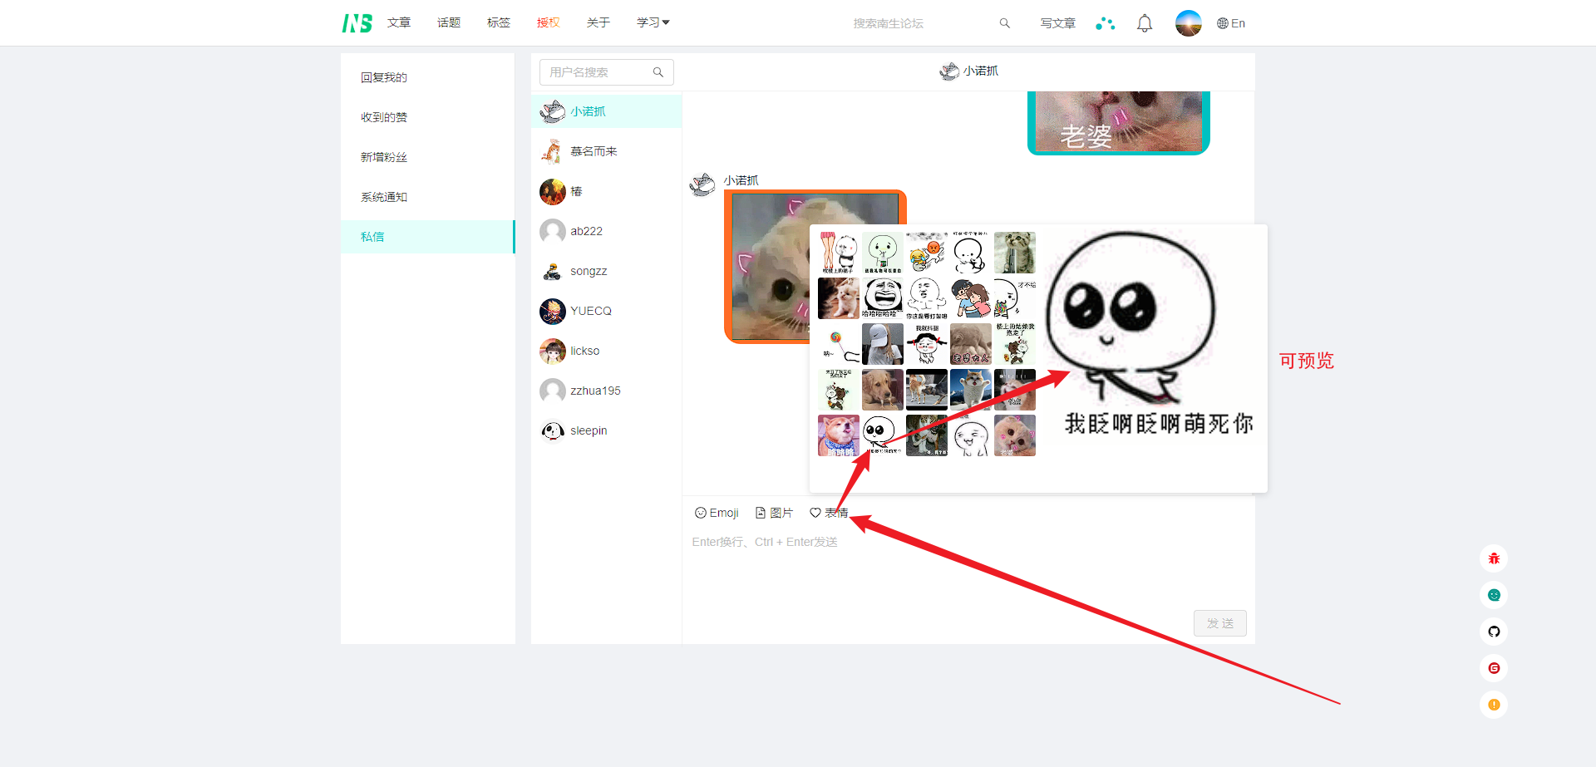Switch language with the En selector
The height and width of the screenshot is (767, 1596).
click(x=1231, y=23)
